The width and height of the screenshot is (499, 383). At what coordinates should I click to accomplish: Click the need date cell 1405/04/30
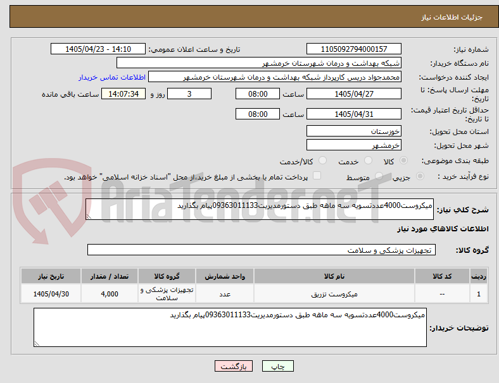51,294
